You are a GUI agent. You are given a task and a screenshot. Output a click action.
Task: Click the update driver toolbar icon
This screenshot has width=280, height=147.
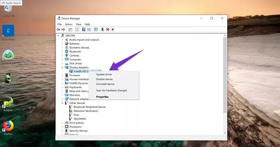[103, 29]
